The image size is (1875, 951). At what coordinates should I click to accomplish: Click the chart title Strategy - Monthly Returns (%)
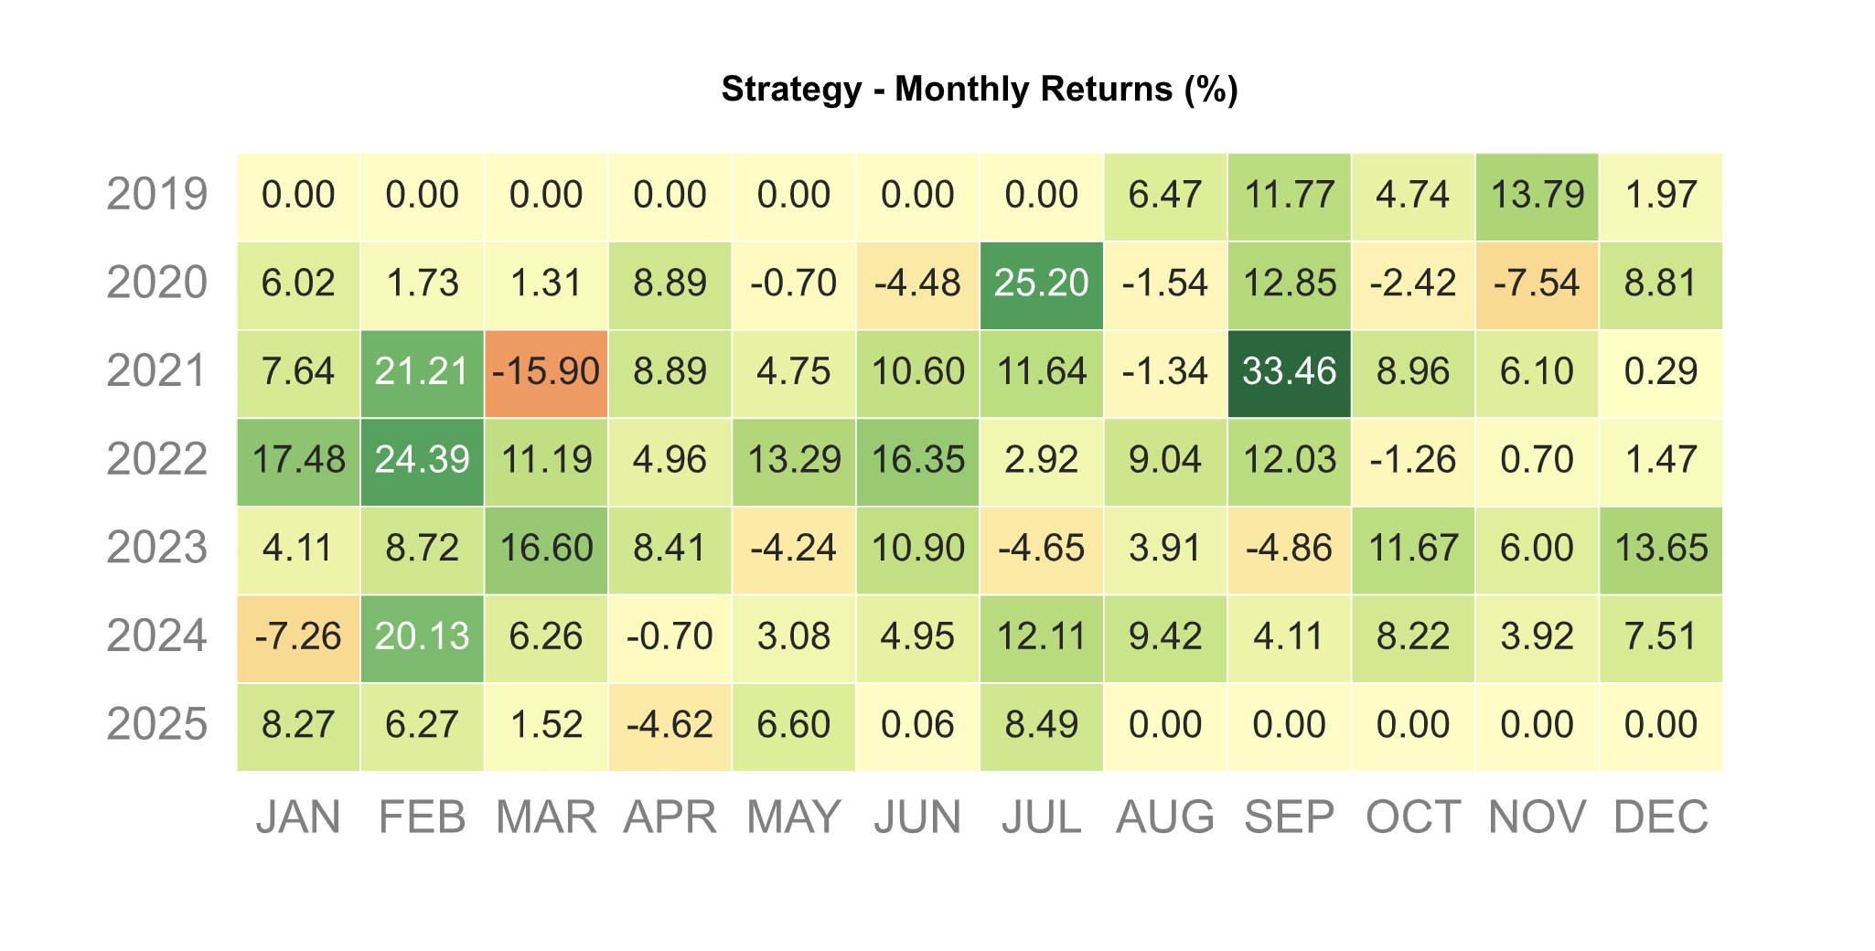(x=980, y=90)
